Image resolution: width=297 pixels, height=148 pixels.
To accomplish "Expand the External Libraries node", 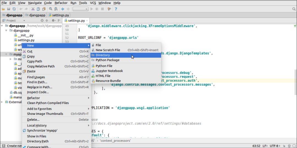I will (x=2, y=102).
